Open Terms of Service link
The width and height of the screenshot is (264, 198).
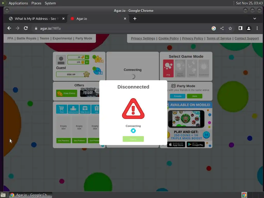click(x=219, y=38)
